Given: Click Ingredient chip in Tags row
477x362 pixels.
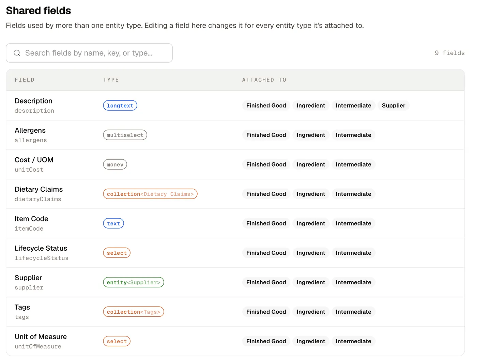Looking at the screenshot, I should [311, 312].
